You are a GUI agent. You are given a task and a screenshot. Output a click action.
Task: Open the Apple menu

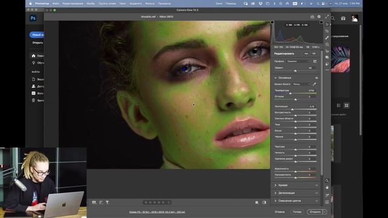click(30, 4)
